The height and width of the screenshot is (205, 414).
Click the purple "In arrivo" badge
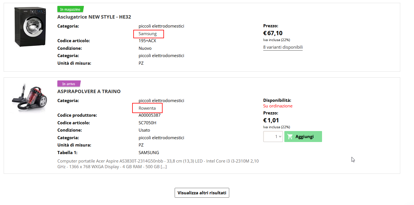[69, 84]
